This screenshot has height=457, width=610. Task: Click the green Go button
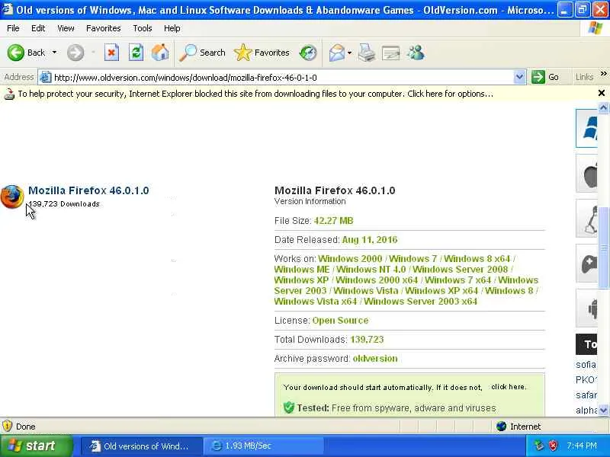(545, 77)
